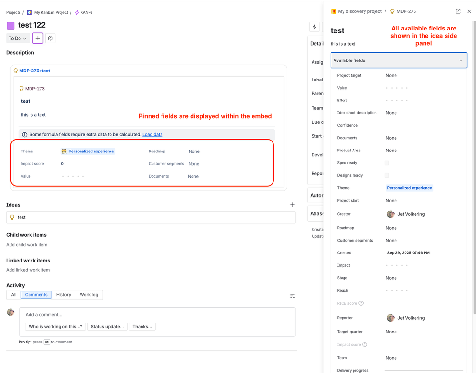Image resolution: width=476 pixels, height=373 pixels.
Task: Set the Value rating dots inside the embed
Action: [73, 176]
